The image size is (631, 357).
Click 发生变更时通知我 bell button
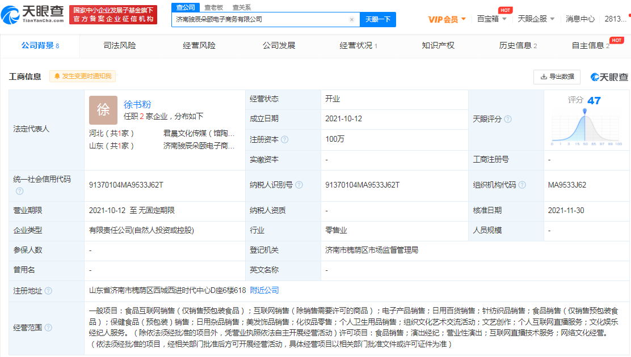click(82, 76)
